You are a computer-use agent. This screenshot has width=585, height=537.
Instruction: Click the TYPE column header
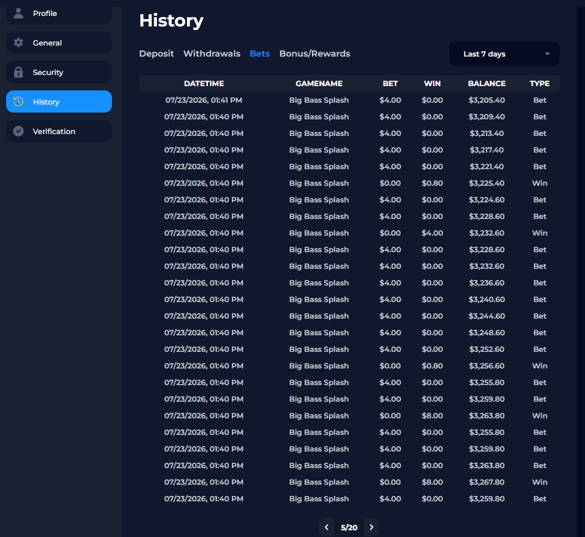(x=539, y=84)
